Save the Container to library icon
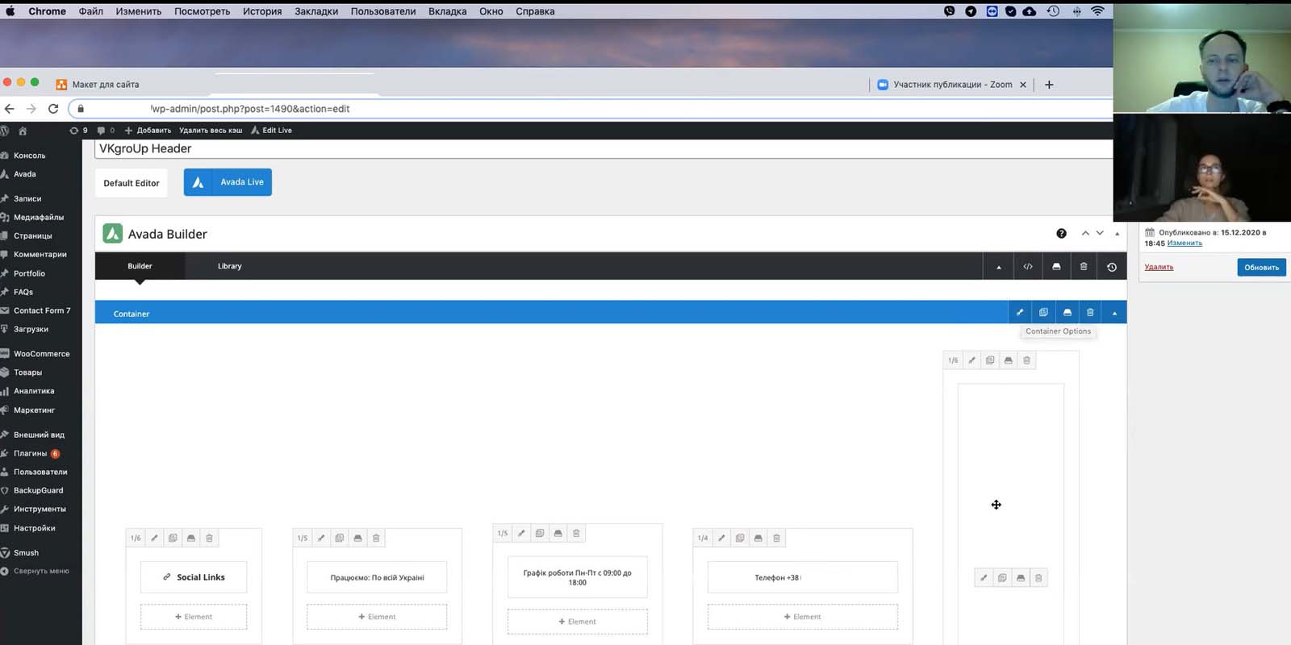This screenshot has height=645, width=1291. (1067, 312)
